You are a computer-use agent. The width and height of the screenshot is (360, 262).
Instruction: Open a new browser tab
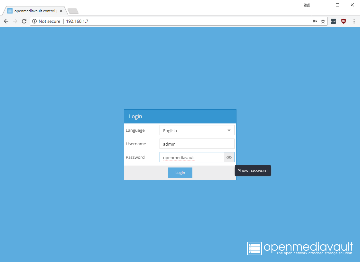(x=73, y=11)
